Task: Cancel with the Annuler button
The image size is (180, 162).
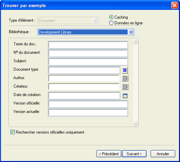Action: [163, 154]
